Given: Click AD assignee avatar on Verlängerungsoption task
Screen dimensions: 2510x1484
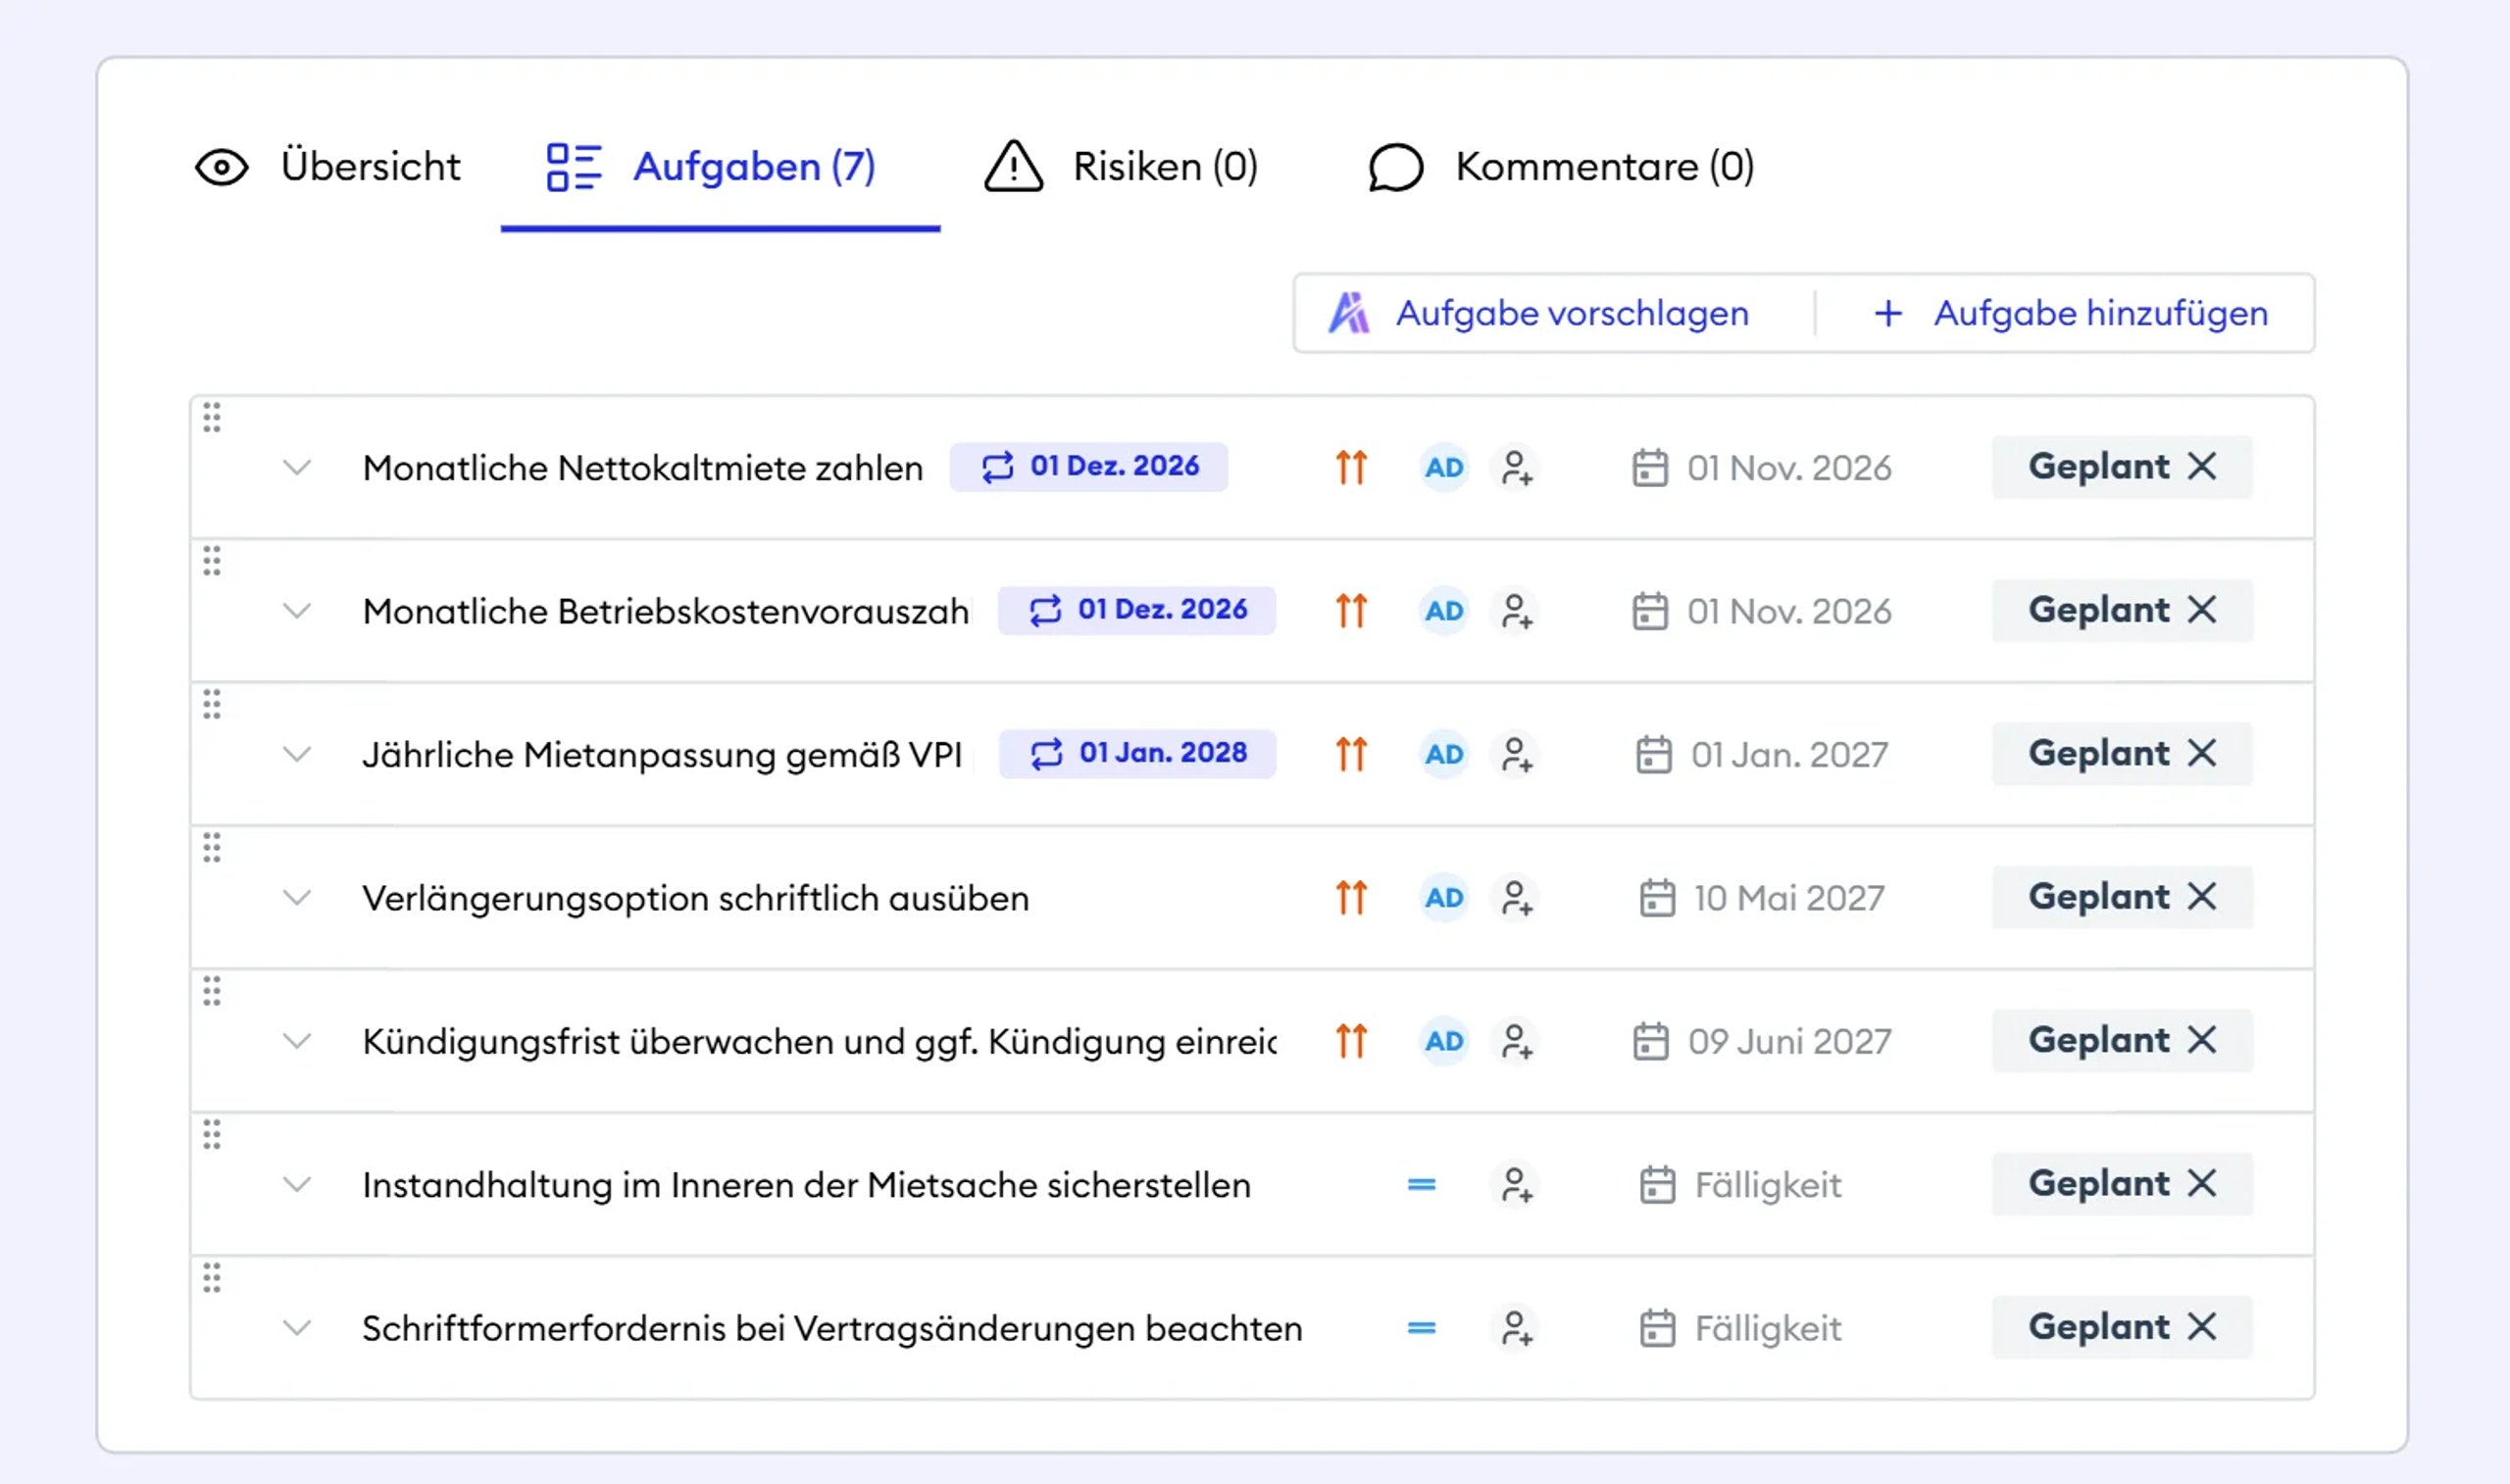Looking at the screenshot, I should [1444, 897].
